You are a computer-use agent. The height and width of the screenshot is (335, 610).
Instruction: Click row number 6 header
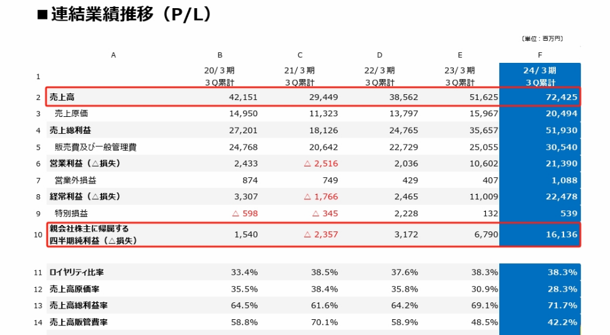(38, 163)
